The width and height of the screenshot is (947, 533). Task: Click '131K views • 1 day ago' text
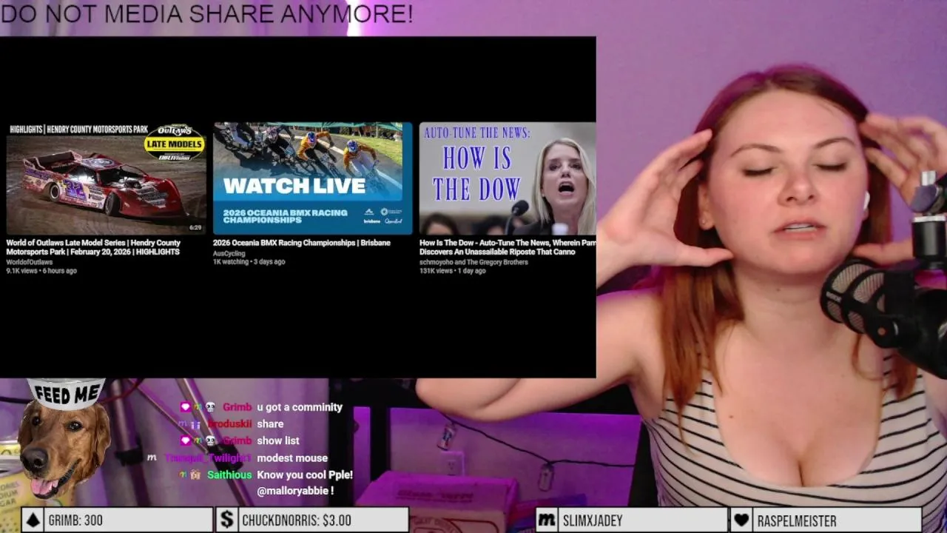[453, 271]
